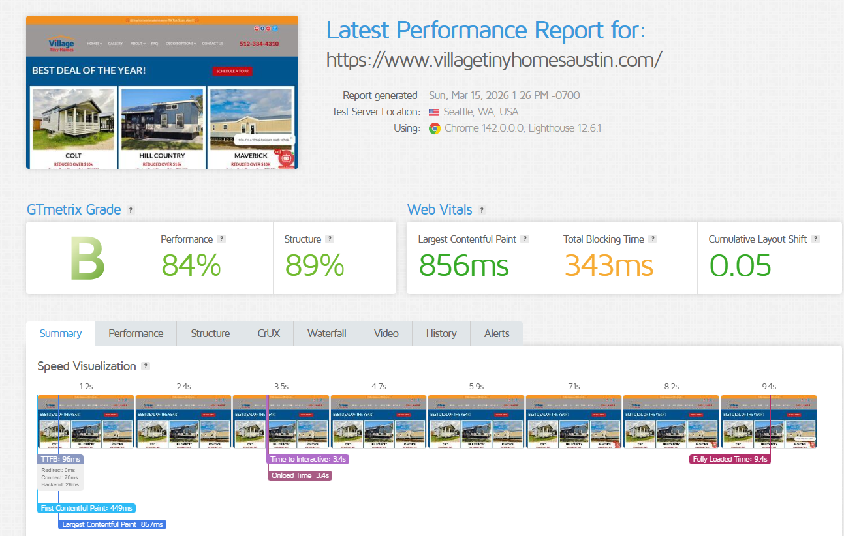Image resolution: width=844 pixels, height=536 pixels.
Task: Click the 84% Performance score
Action: 191,265
